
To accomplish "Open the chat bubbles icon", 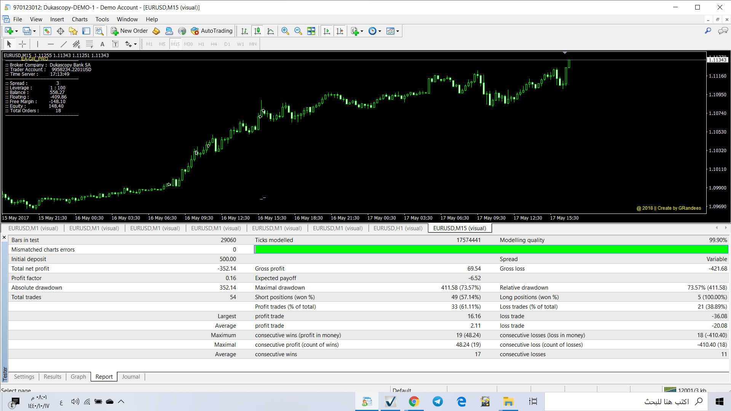I will (x=723, y=31).
